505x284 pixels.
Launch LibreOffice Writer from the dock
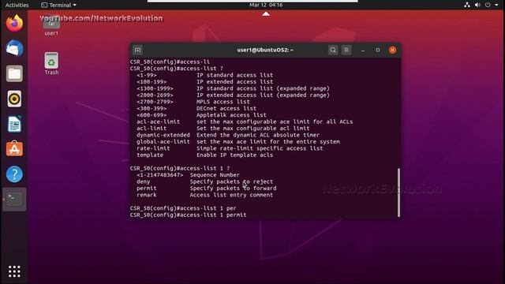14,124
